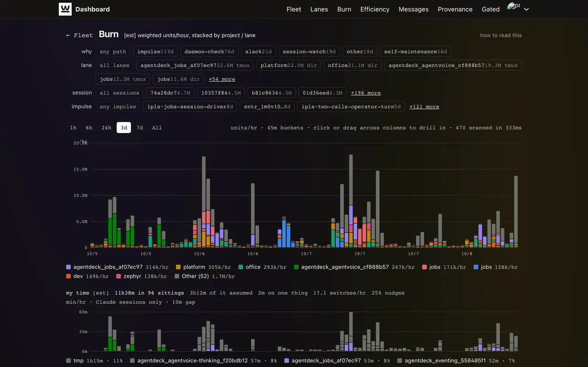The image size is (588, 367).
Task: Click the teal office legend swatch
Action: [241, 267]
